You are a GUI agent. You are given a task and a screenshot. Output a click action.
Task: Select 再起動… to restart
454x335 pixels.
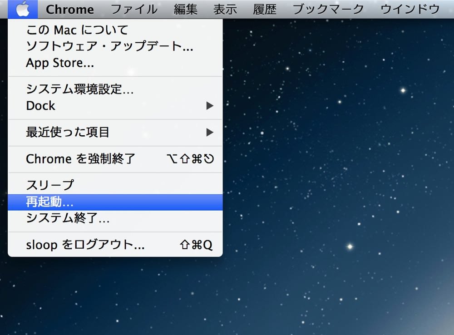click(115, 202)
